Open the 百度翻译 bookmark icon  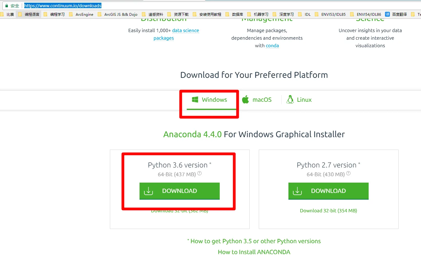(x=387, y=14)
